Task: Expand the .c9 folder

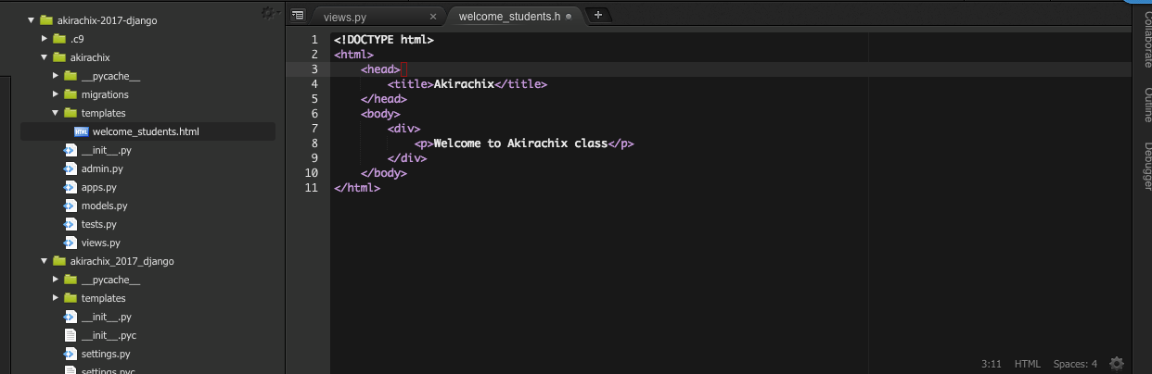Action: 45,39
